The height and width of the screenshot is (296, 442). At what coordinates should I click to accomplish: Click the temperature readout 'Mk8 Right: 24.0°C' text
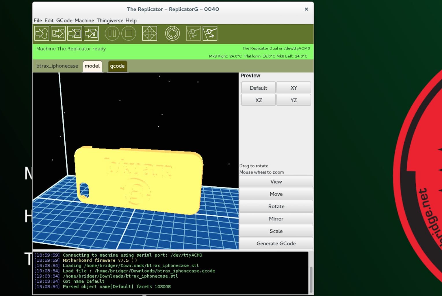point(225,56)
